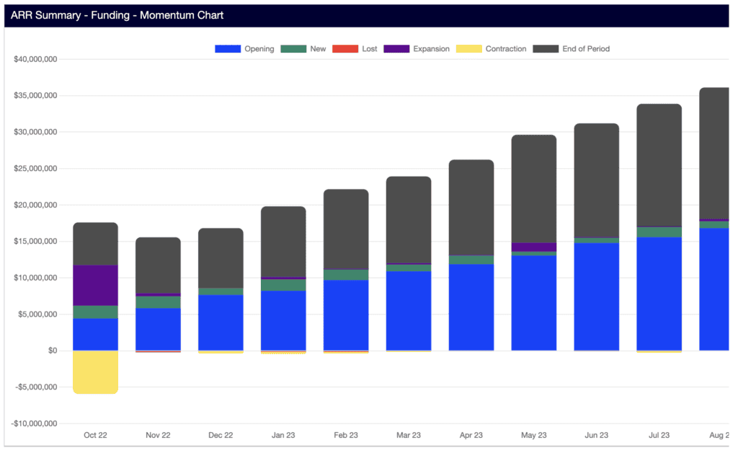The height and width of the screenshot is (453, 738).
Task: Select the Mar 23 gray End of Period segment
Action: pos(409,220)
